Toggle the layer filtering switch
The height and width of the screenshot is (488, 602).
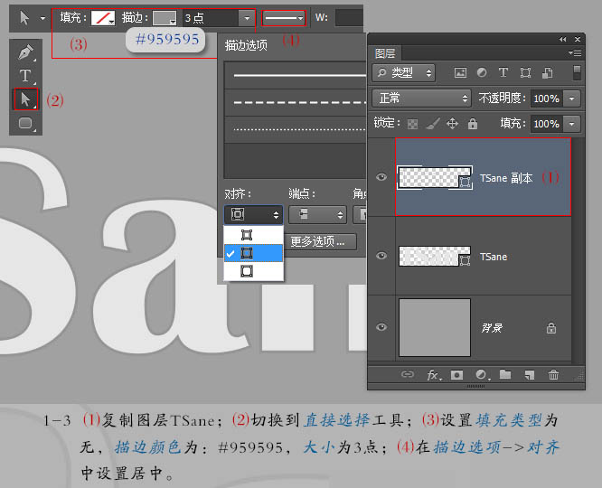577,72
